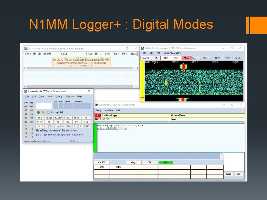Viewport: 267px width, 200px height.
Task: Open the 31.25 speed dropdown in MMVARI
Action: (207, 58)
